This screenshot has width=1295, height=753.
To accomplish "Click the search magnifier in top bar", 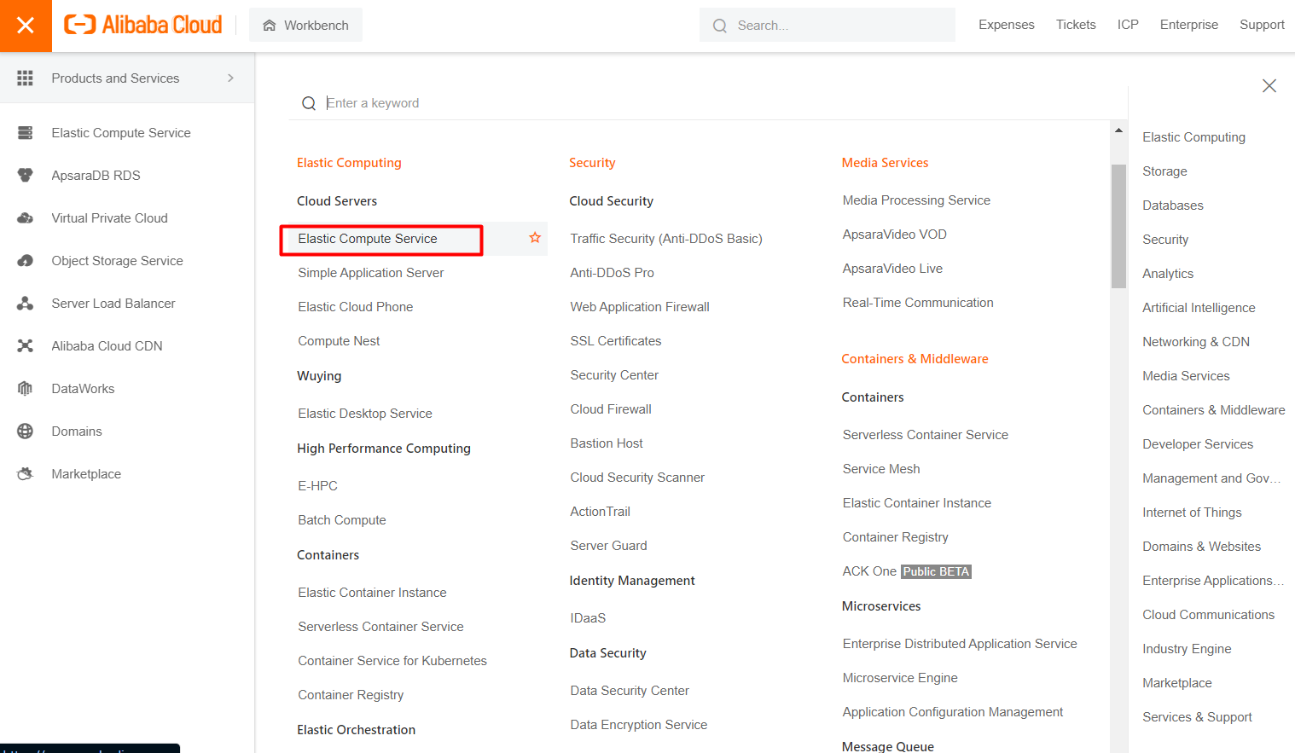I will 718,25.
